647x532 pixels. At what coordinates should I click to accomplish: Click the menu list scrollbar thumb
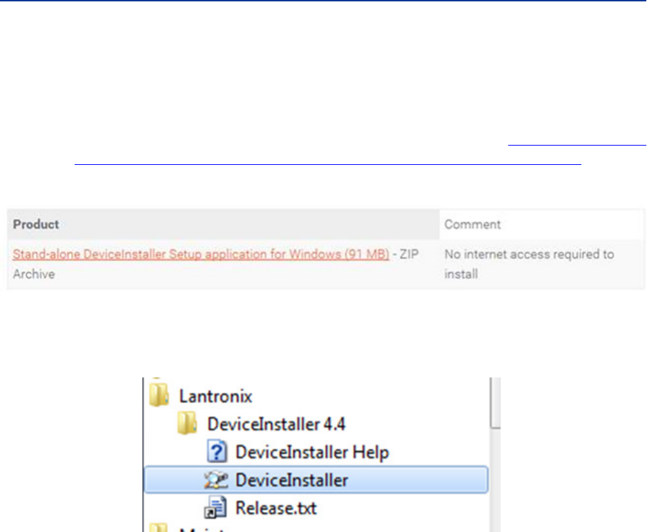pos(495,404)
